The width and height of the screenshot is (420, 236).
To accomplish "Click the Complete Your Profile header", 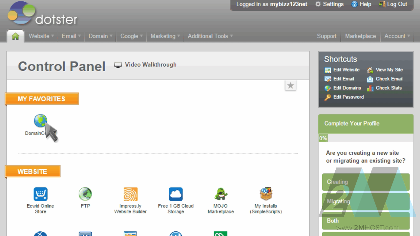I will pyautogui.click(x=366, y=124).
